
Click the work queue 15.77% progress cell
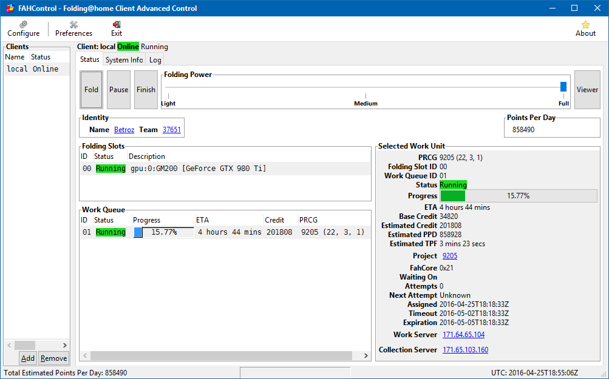[x=163, y=232]
